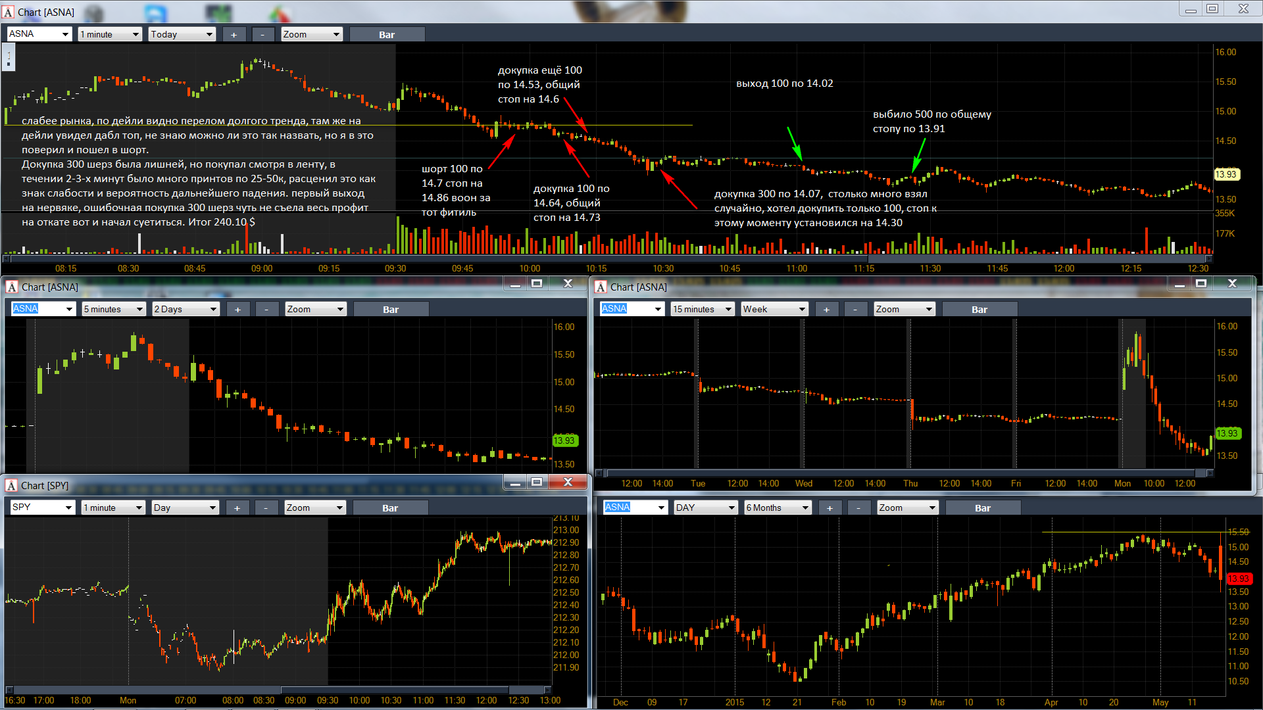Open the 6 Months range dropdown

click(778, 508)
